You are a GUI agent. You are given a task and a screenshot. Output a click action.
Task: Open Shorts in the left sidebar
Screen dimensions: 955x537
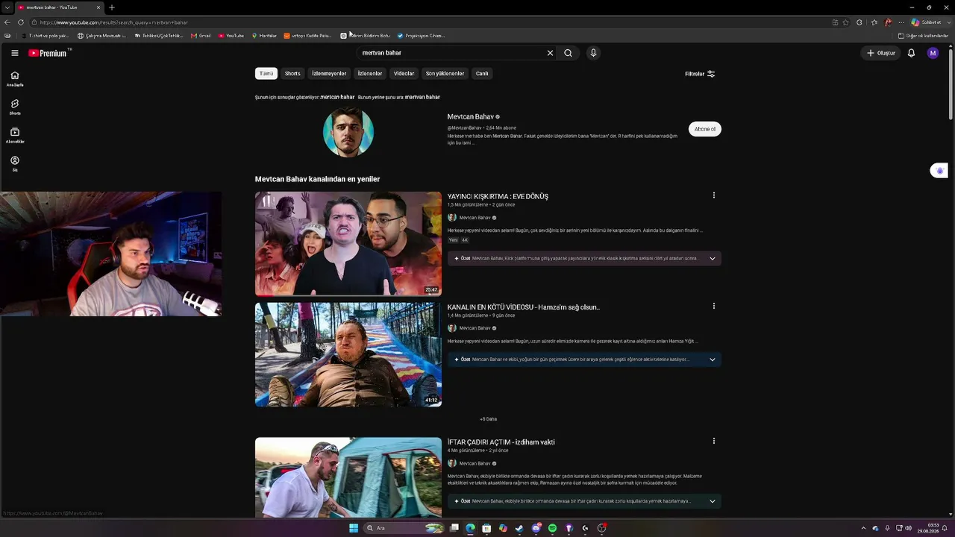(15, 107)
